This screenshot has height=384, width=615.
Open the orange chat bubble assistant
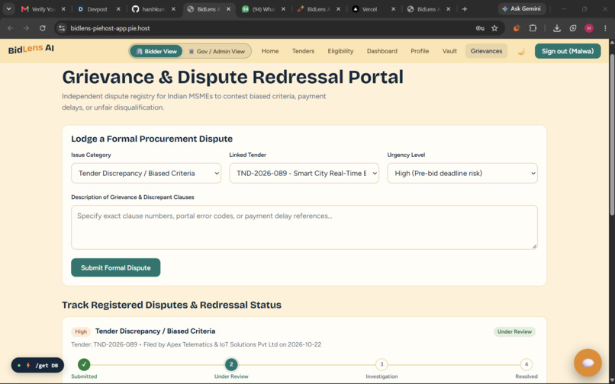588,363
